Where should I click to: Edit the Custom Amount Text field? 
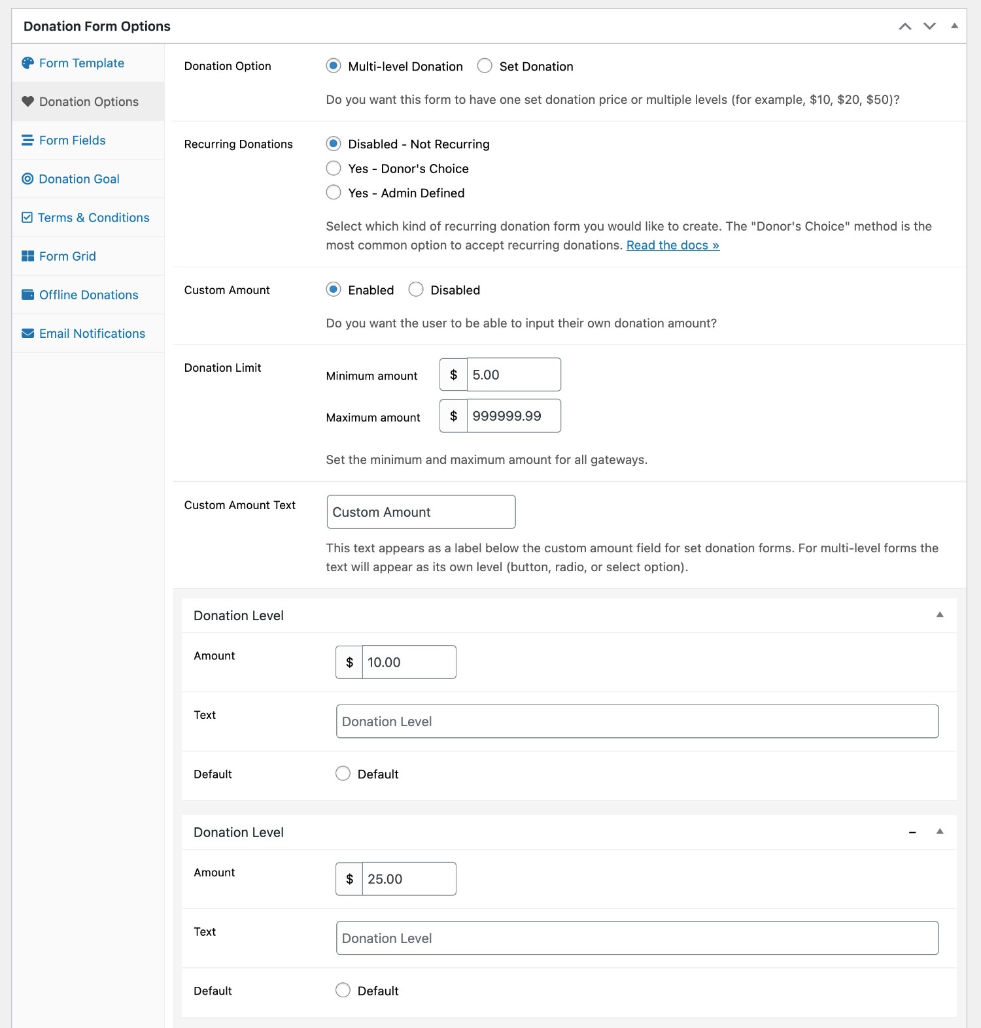click(x=421, y=512)
